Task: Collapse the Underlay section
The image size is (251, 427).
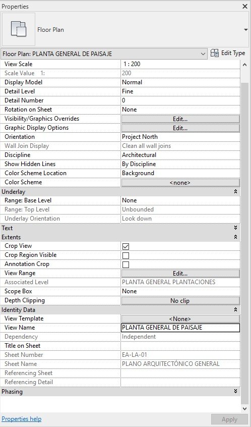Action: (x=235, y=192)
